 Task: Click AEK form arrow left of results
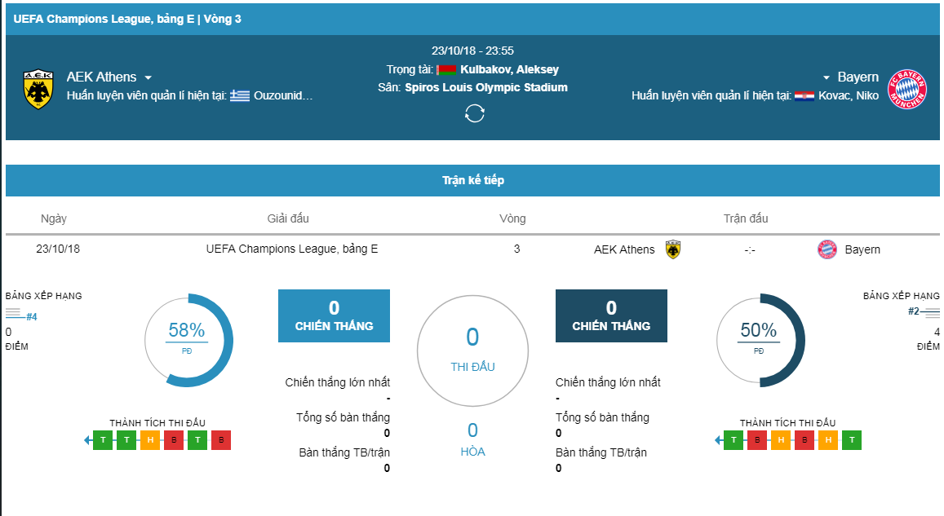(88, 440)
